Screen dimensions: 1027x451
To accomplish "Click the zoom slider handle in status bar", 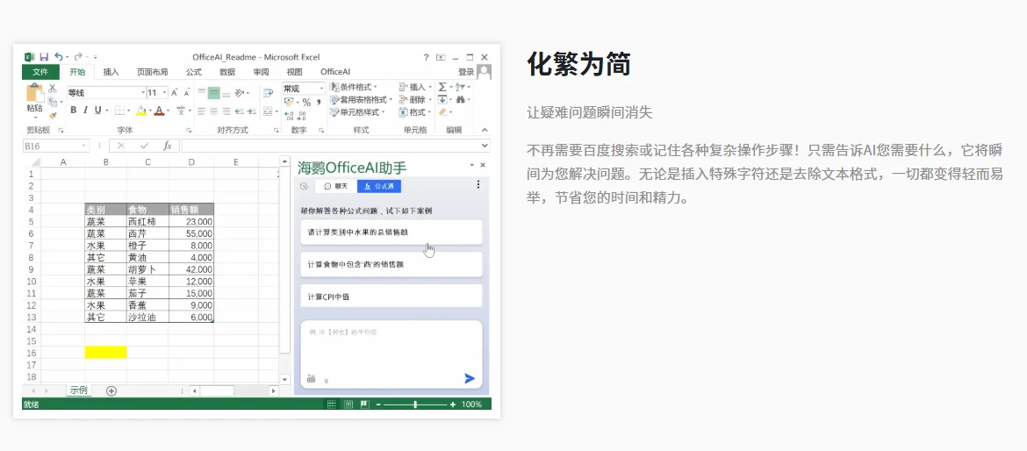I will pyautogui.click(x=415, y=404).
